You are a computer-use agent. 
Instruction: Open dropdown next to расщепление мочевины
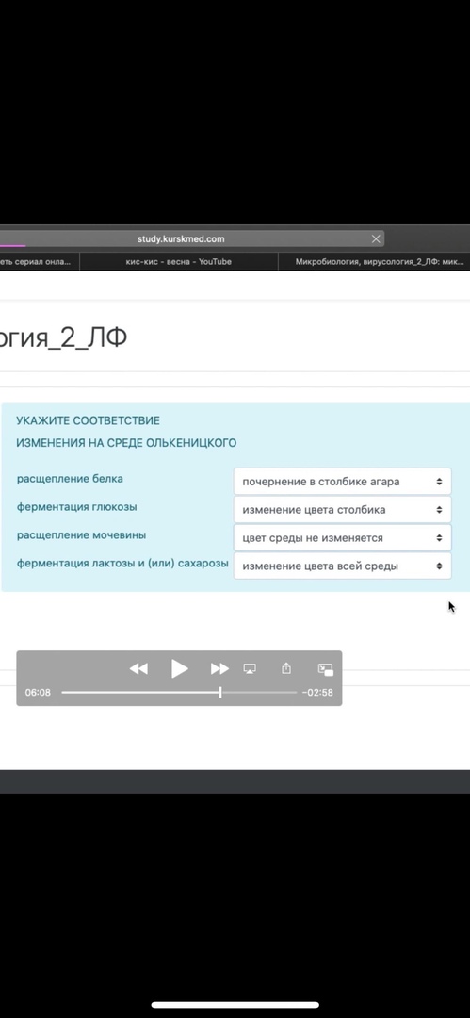tap(342, 538)
